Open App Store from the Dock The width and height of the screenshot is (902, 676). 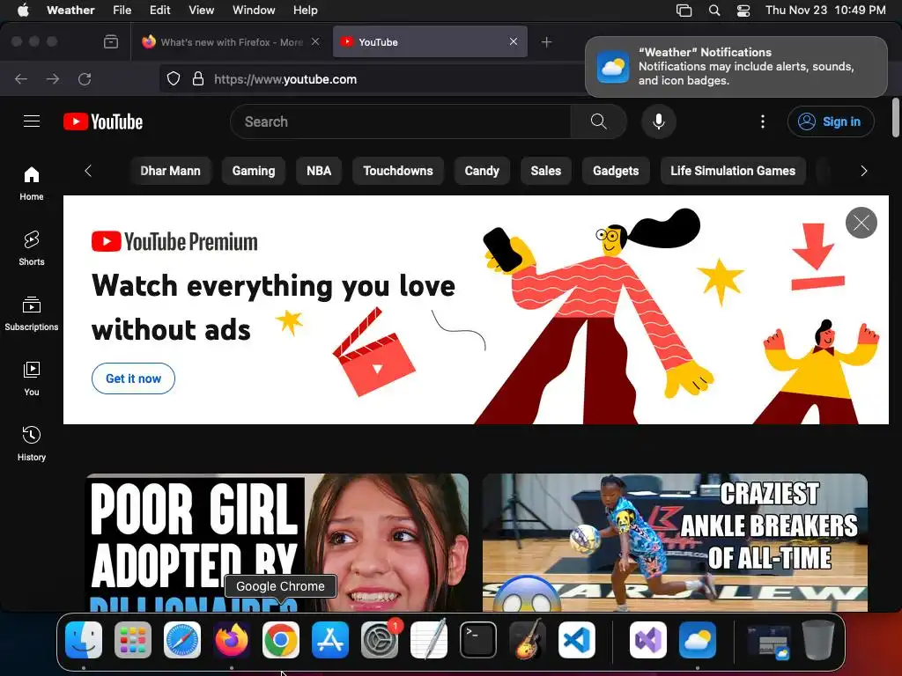pos(330,640)
